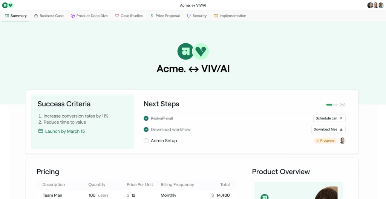Mark Admin Setup as complete

point(146,141)
